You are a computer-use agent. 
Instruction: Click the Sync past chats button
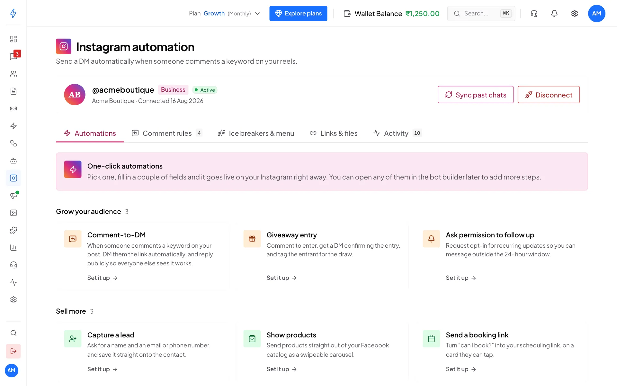(476, 95)
